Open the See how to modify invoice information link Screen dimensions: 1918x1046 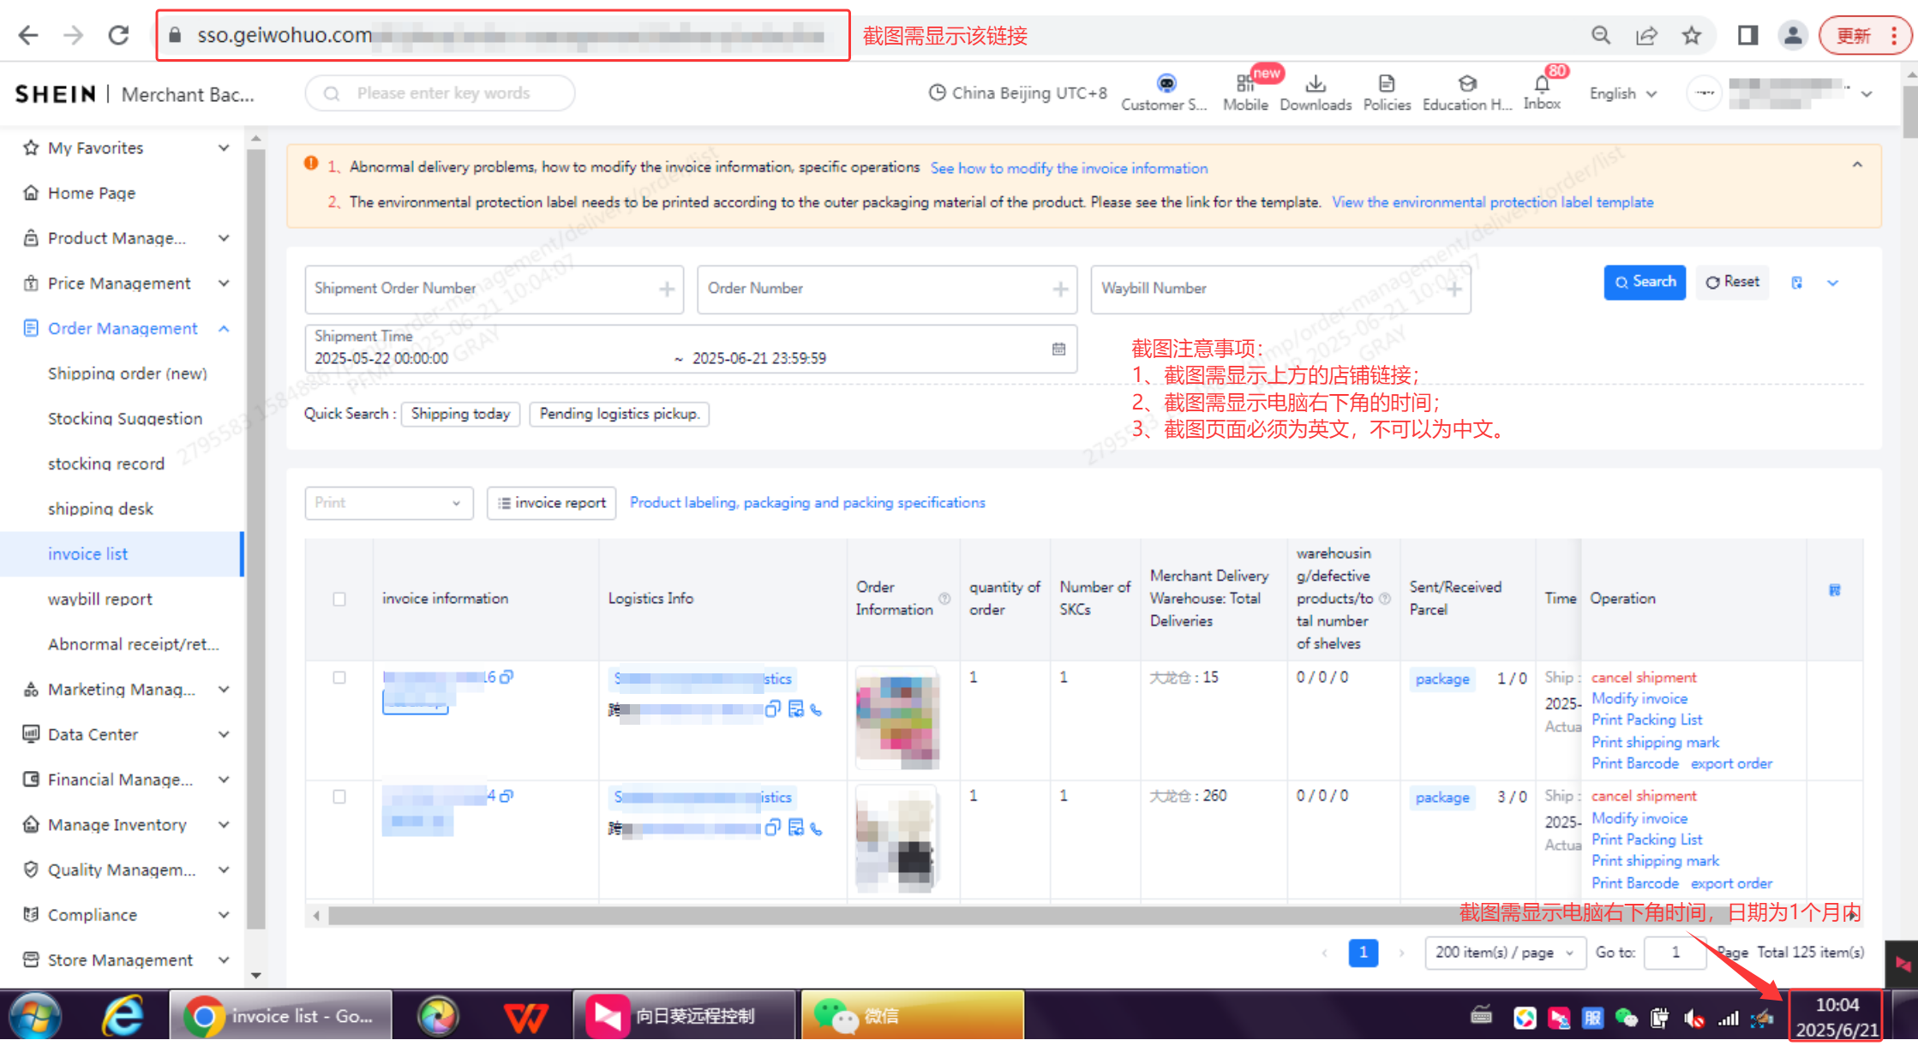(x=1069, y=168)
